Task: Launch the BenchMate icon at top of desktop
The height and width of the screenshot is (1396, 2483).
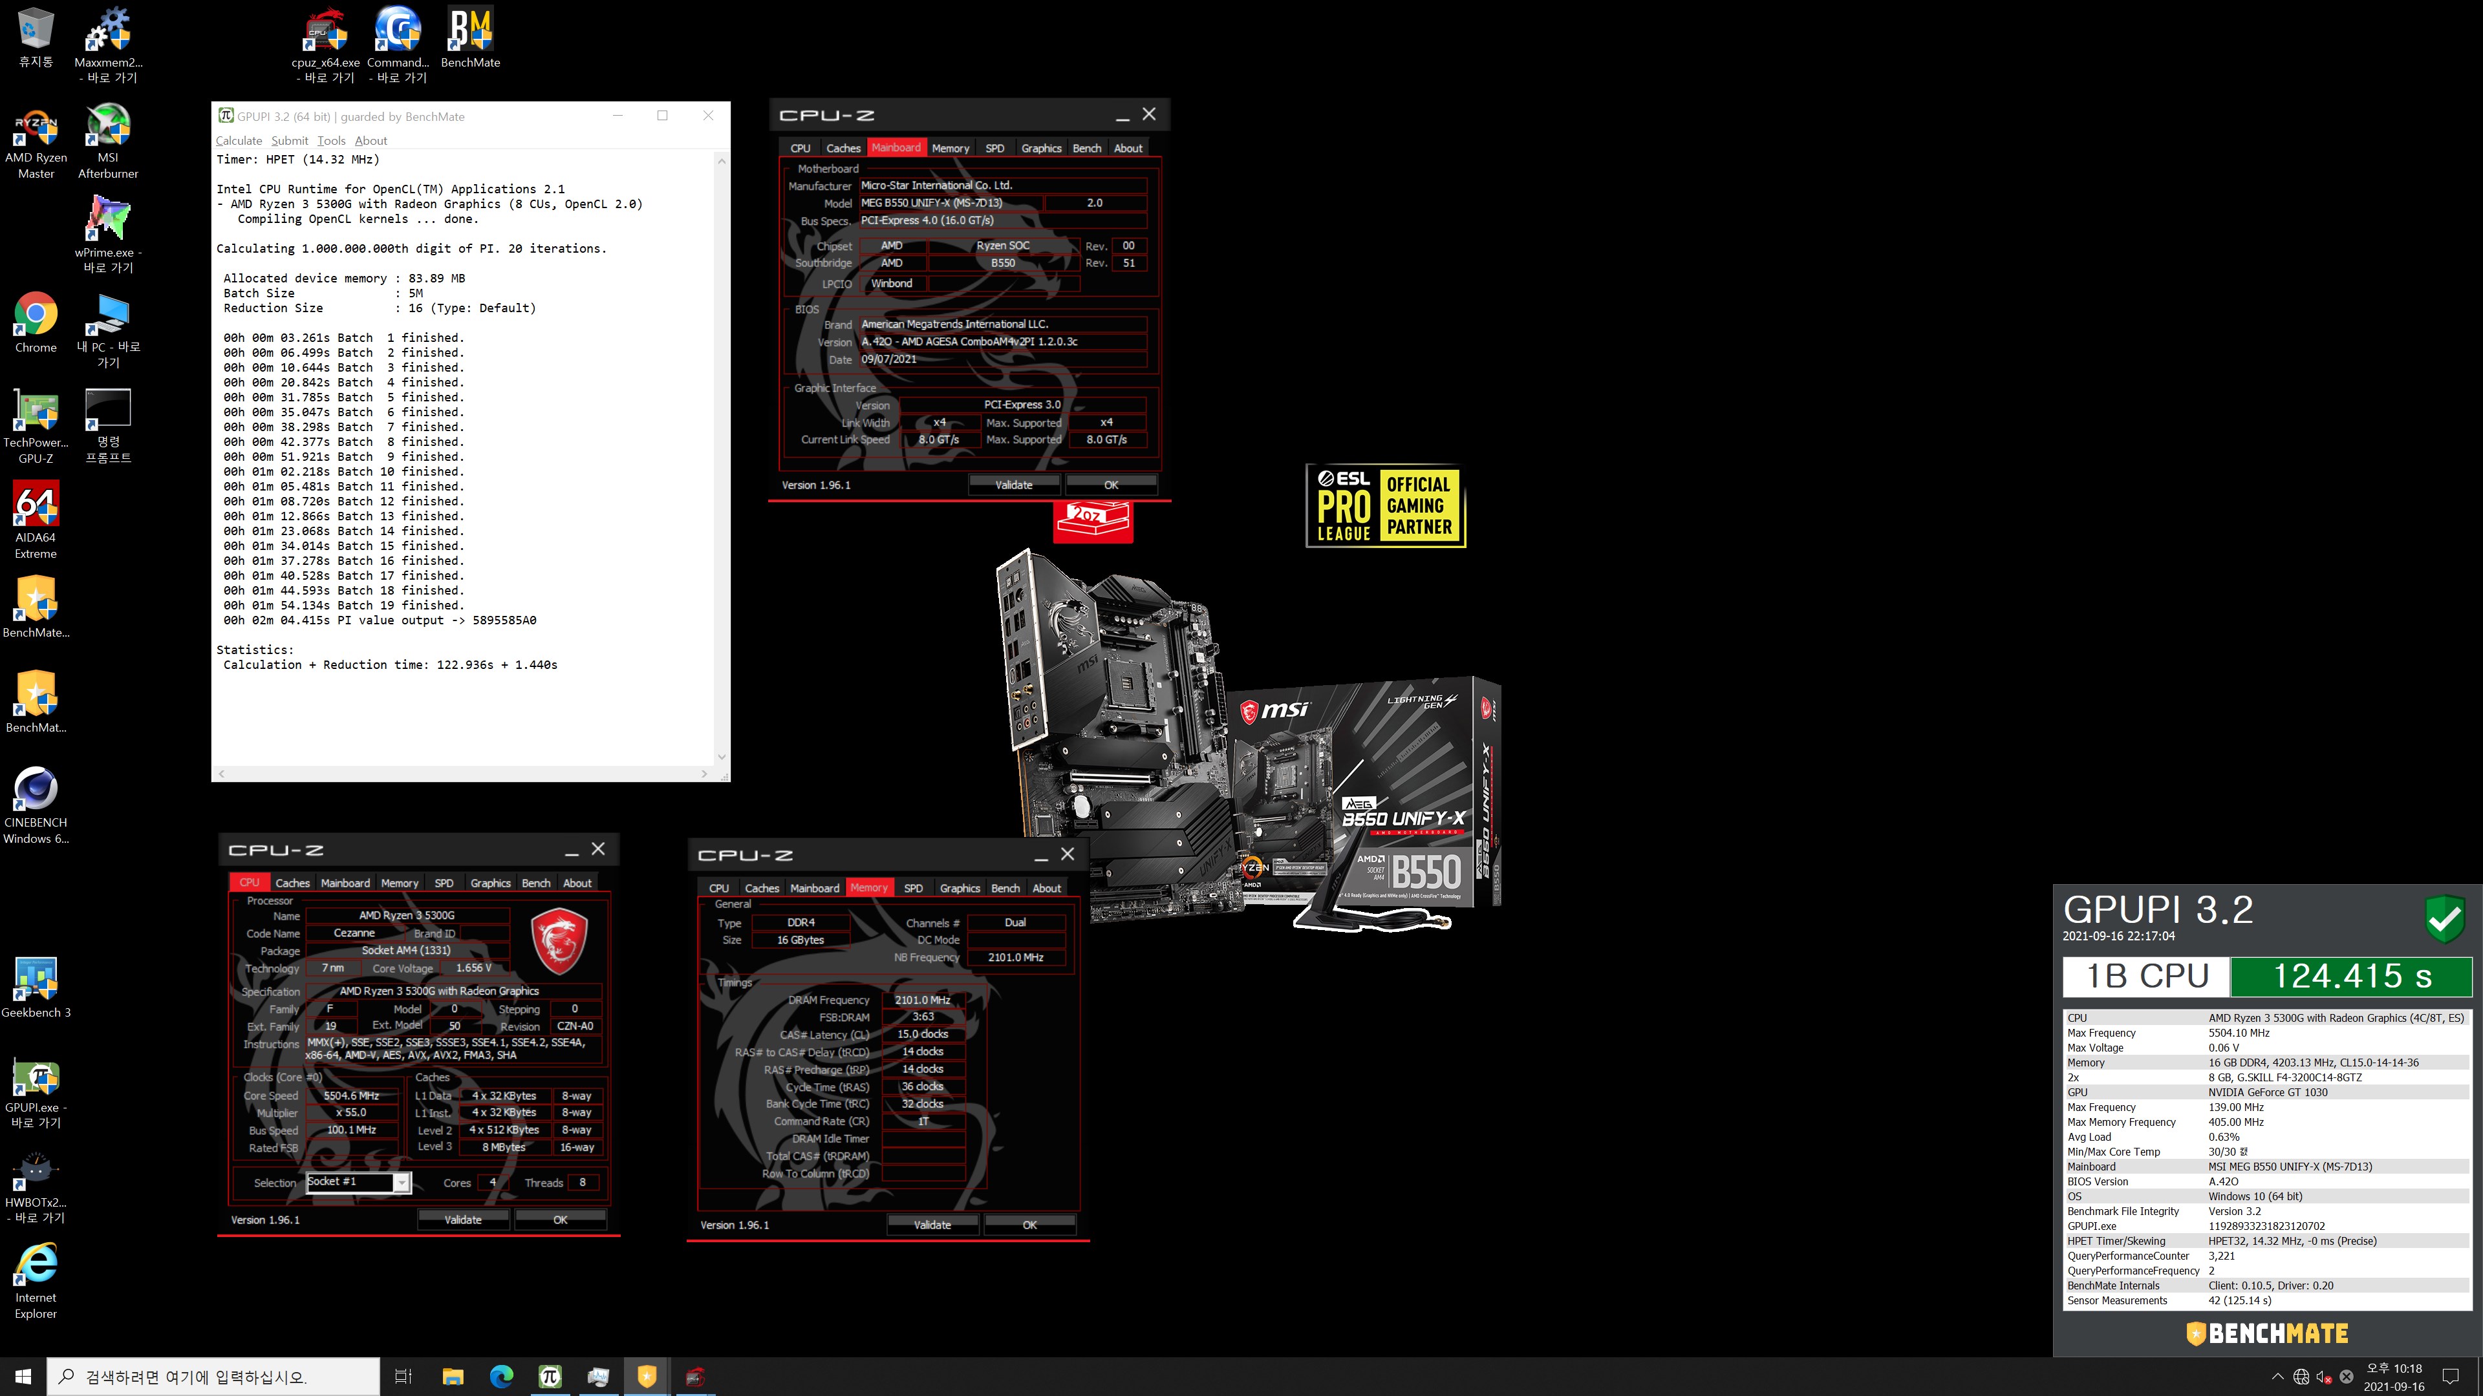Action: (470, 37)
